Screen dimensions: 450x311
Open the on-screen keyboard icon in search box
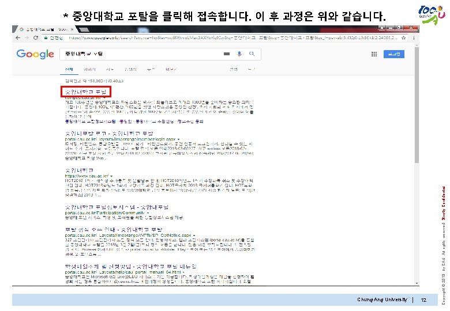tap(227, 54)
